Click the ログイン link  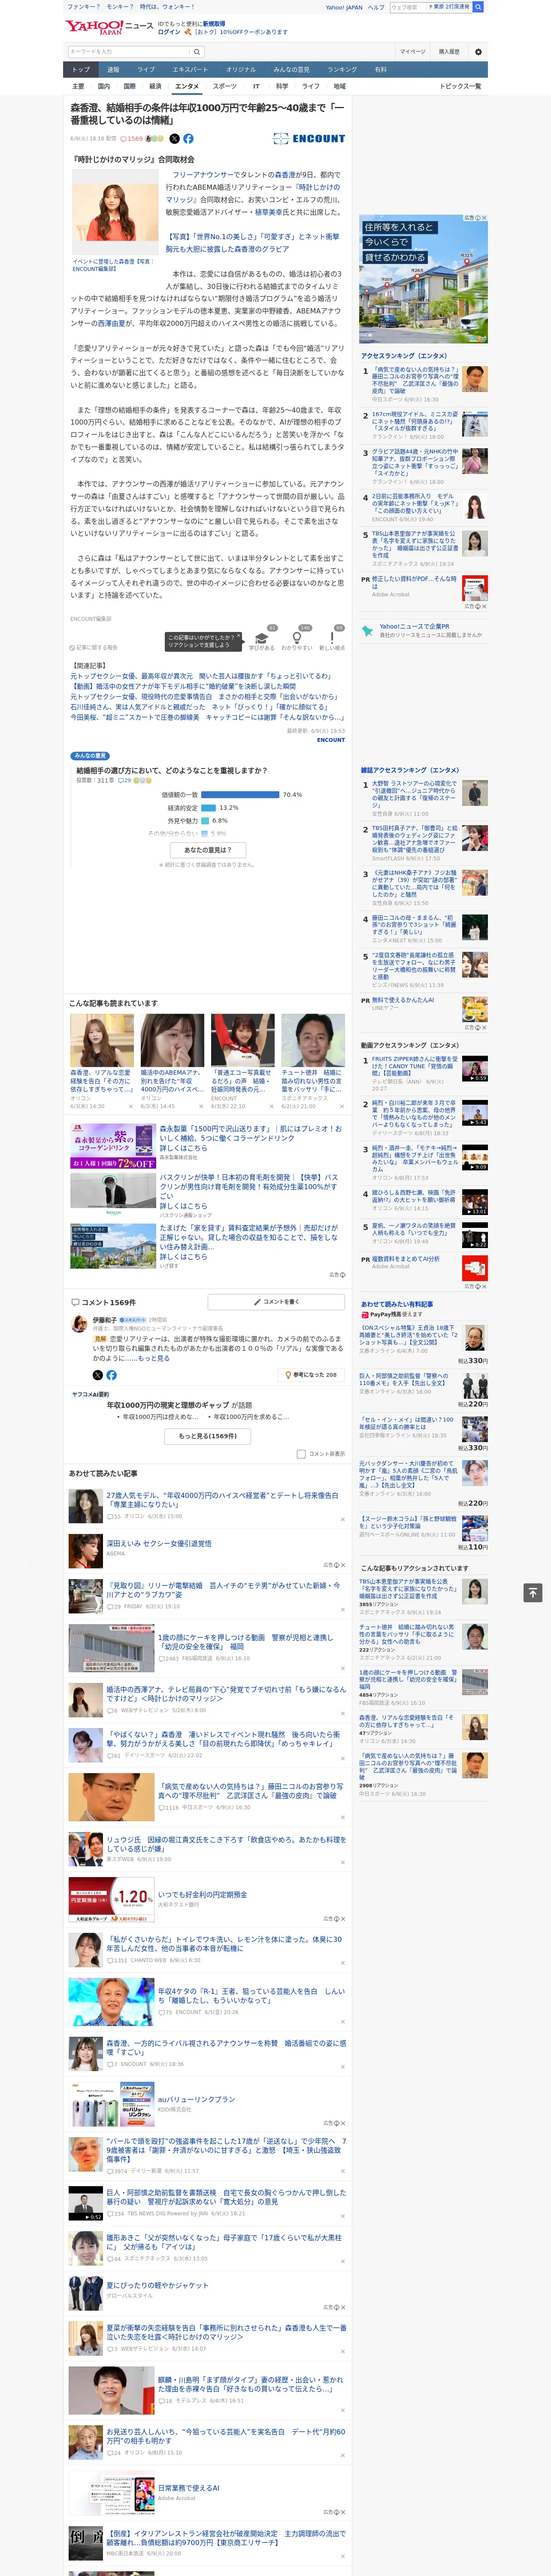pyautogui.click(x=169, y=32)
